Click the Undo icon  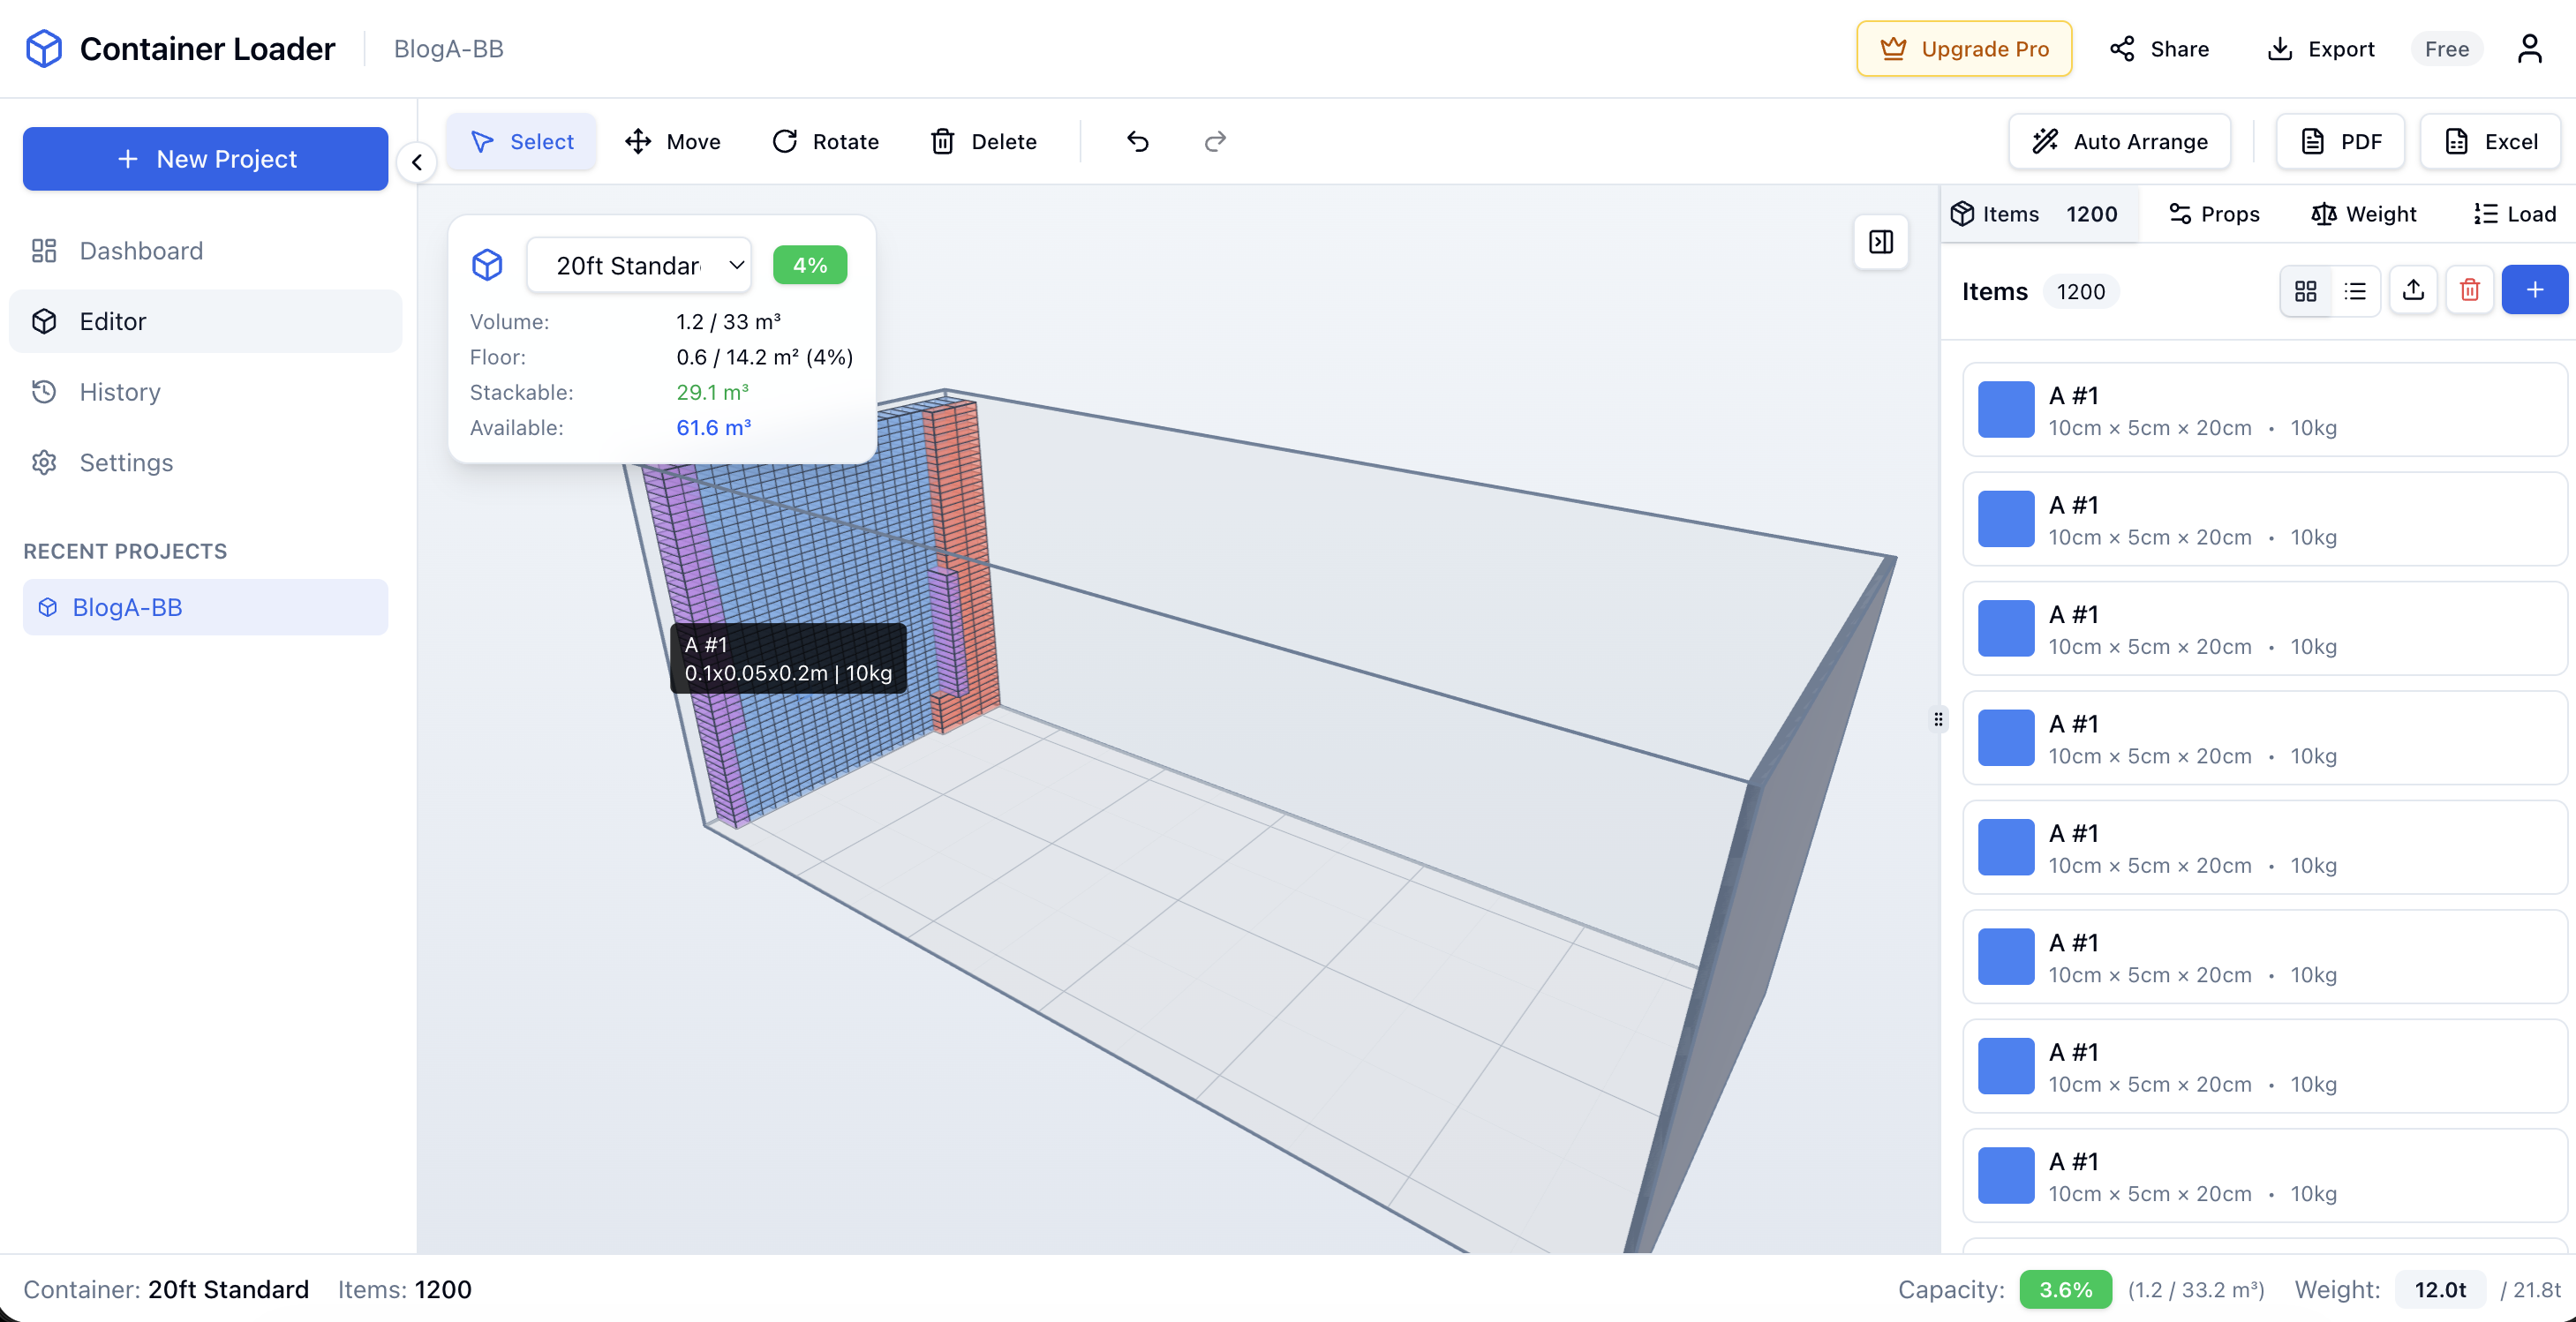[x=1137, y=141]
